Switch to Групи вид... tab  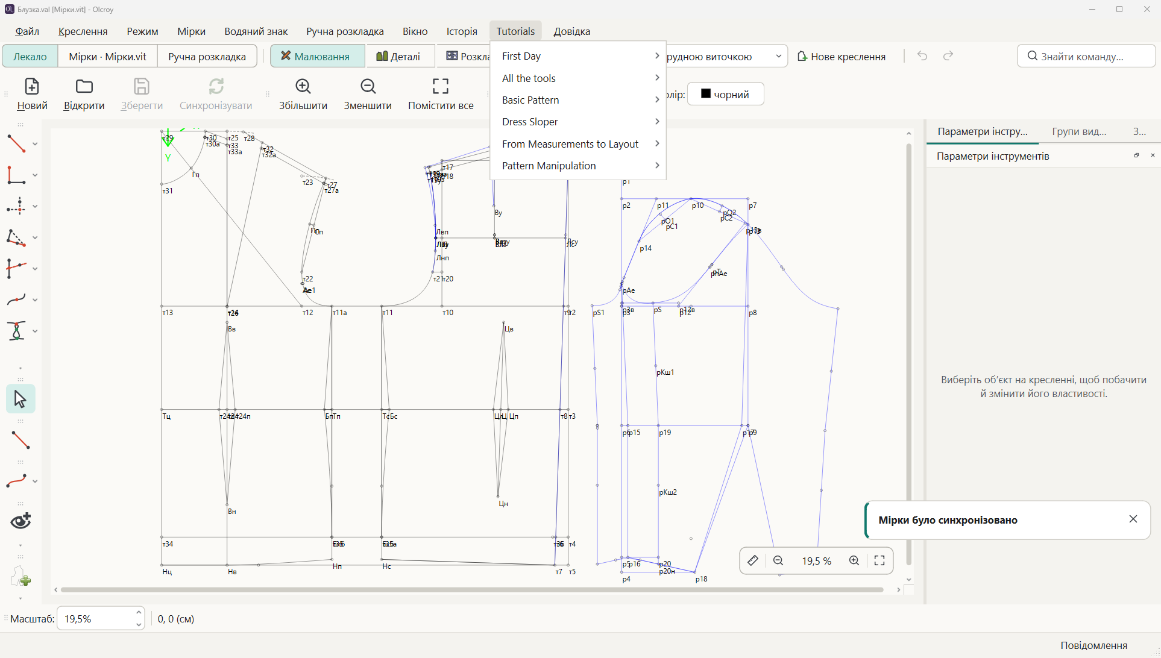(1079, 131)
